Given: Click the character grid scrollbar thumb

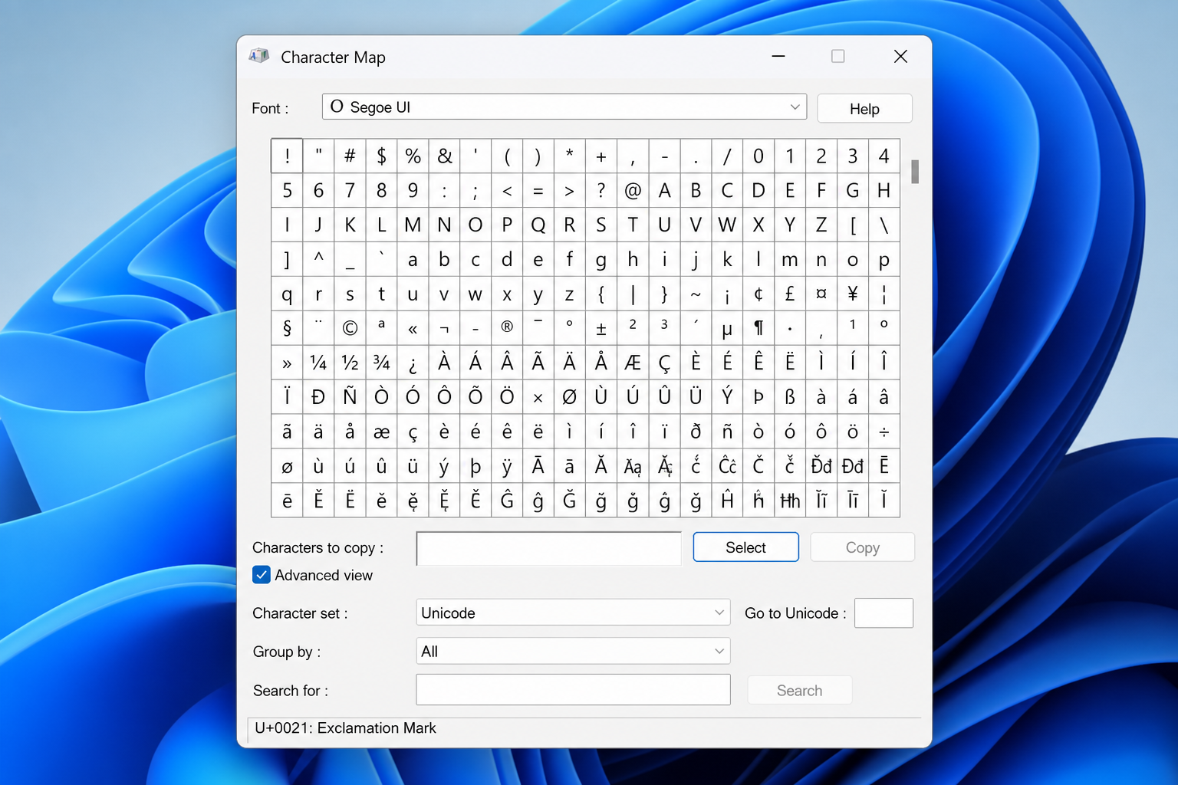Looking at the screenshot, I should coord(915,172).
